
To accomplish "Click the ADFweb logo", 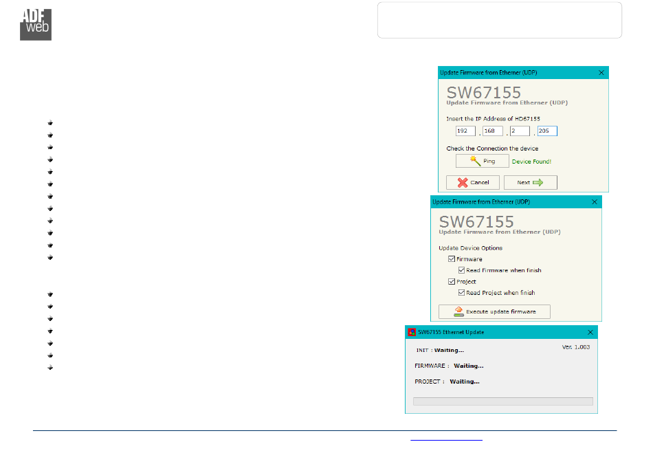I will [x=36, y=25].
